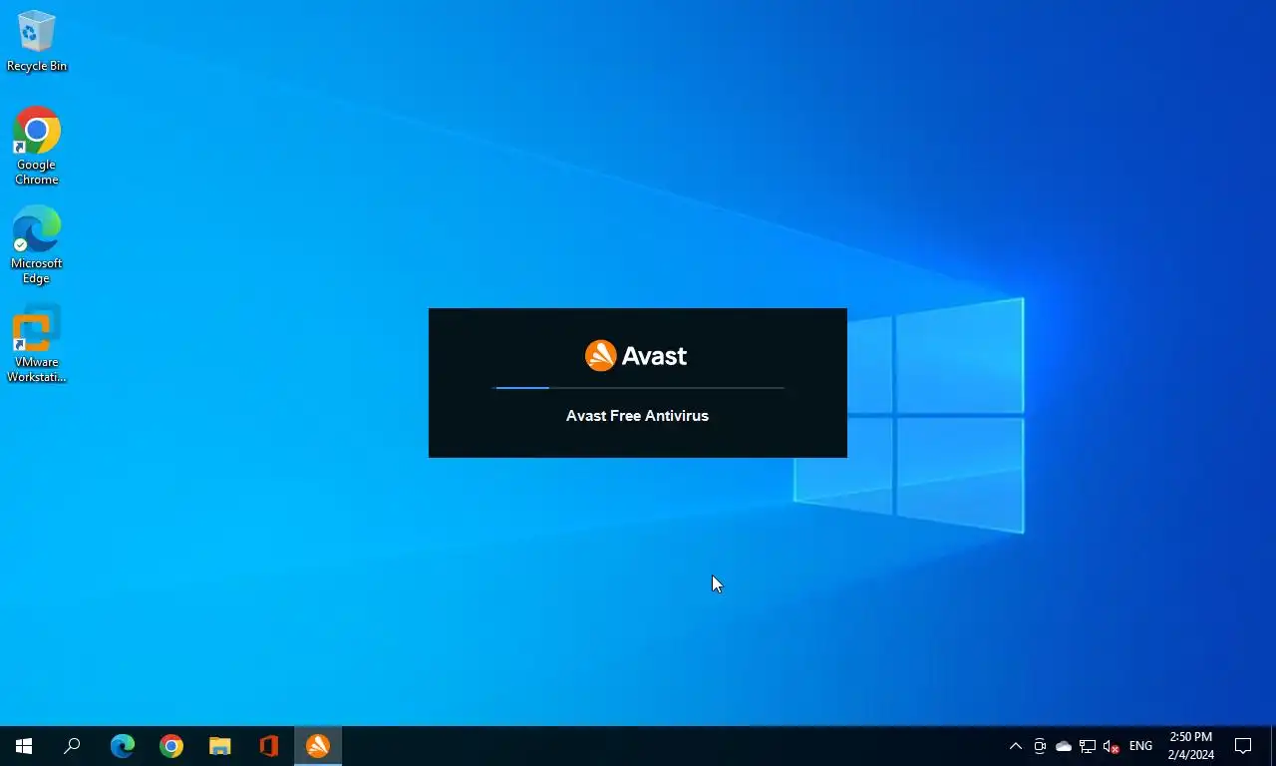
Task: Click the Avast Free Antivirus text
Action: pos(637,416)
